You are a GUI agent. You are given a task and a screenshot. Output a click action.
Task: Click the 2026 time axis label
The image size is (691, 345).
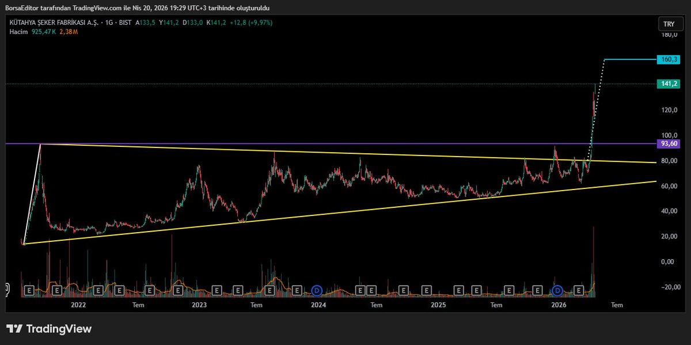(x=557, y=304)
